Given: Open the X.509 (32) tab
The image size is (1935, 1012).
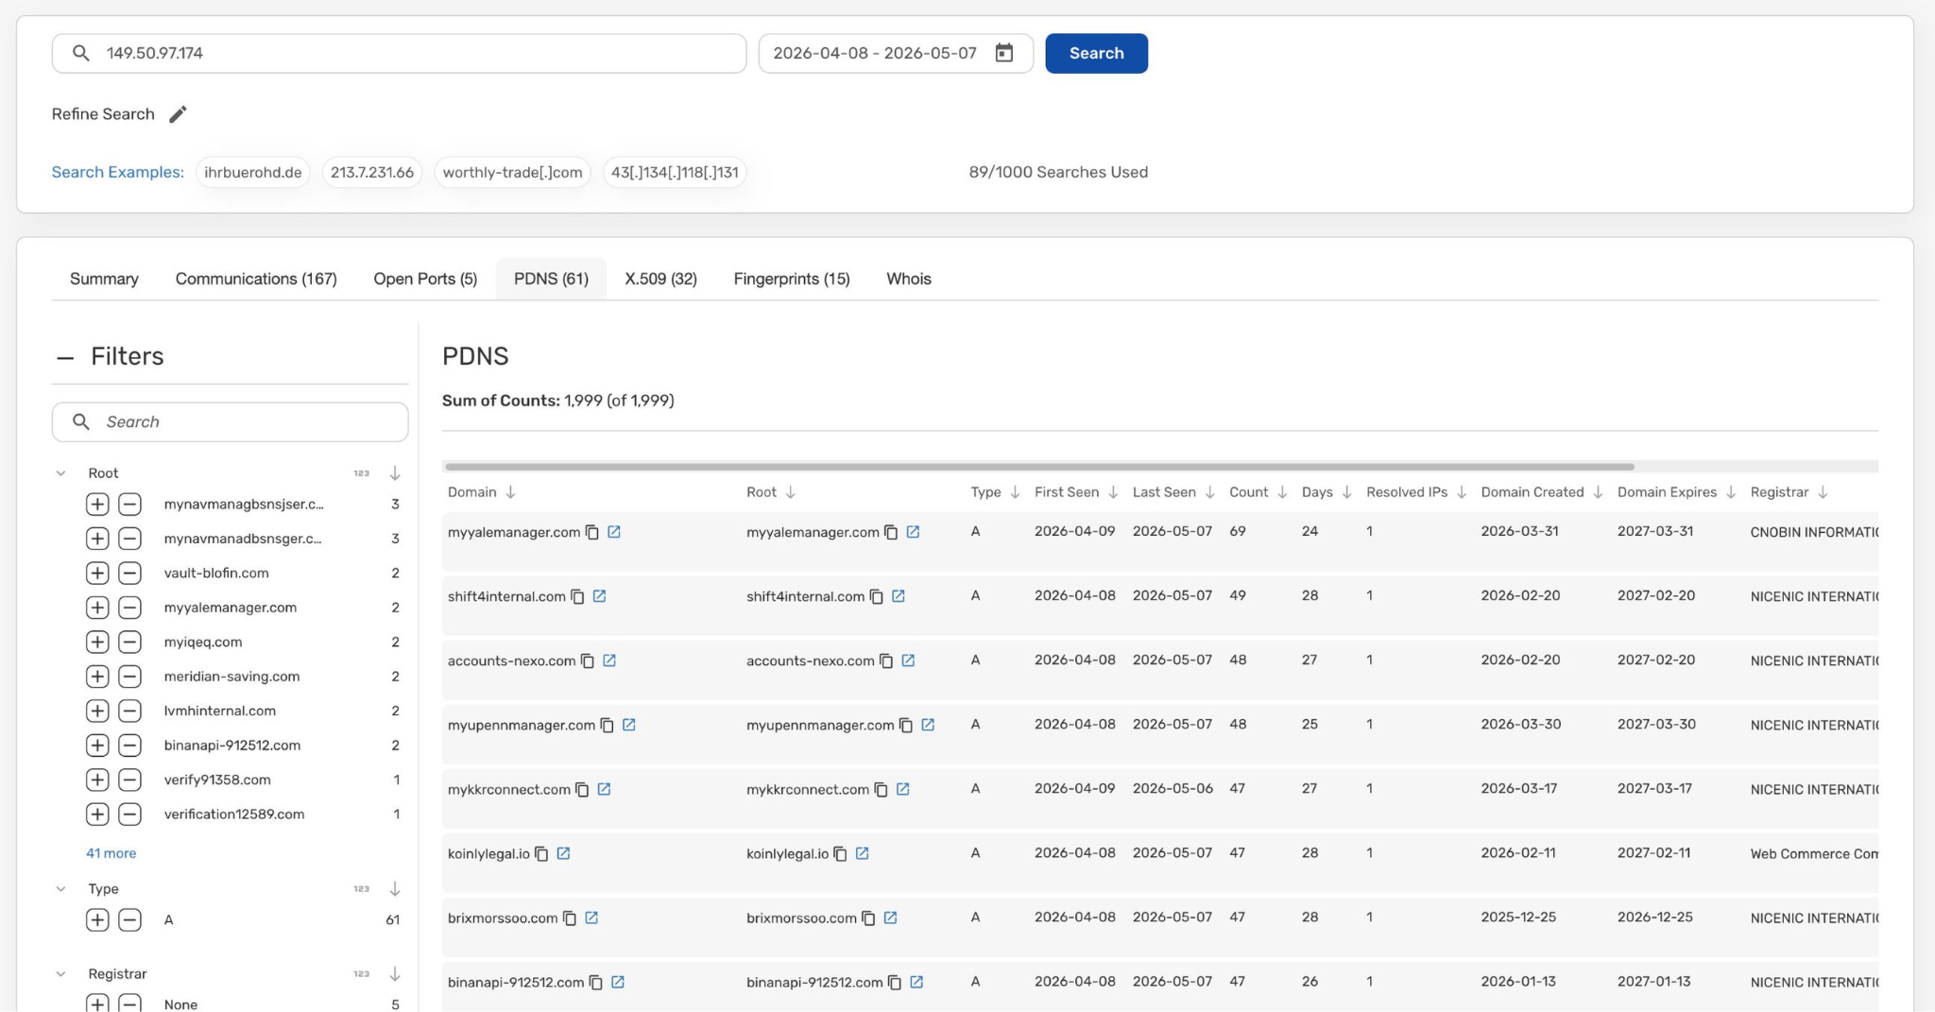Looking at the screenshot, I should (660, 279).
